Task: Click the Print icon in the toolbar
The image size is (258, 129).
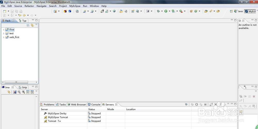Action: tap(21, 11)
